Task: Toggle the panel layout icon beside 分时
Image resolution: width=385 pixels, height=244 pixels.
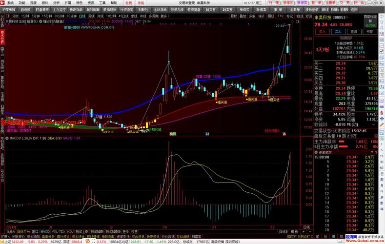Action: tap(8, 16)
